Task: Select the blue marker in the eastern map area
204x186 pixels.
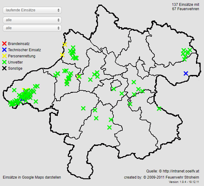Action: [186, 73]
